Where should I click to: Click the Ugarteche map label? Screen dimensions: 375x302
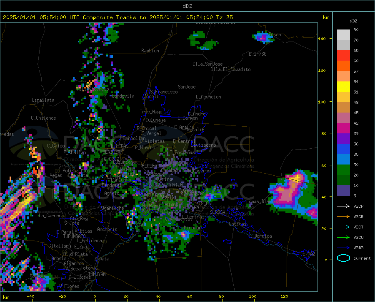pos(112,208)
